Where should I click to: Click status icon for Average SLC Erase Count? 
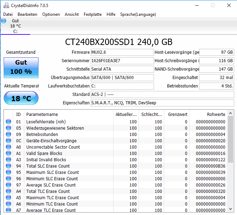(8, 185)
